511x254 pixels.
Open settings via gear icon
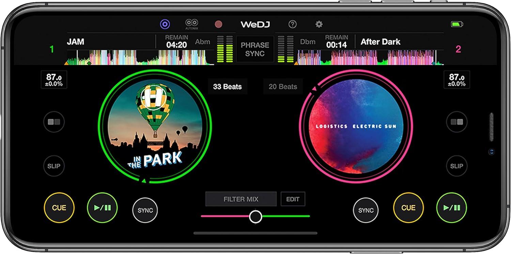tap(319, 24)
